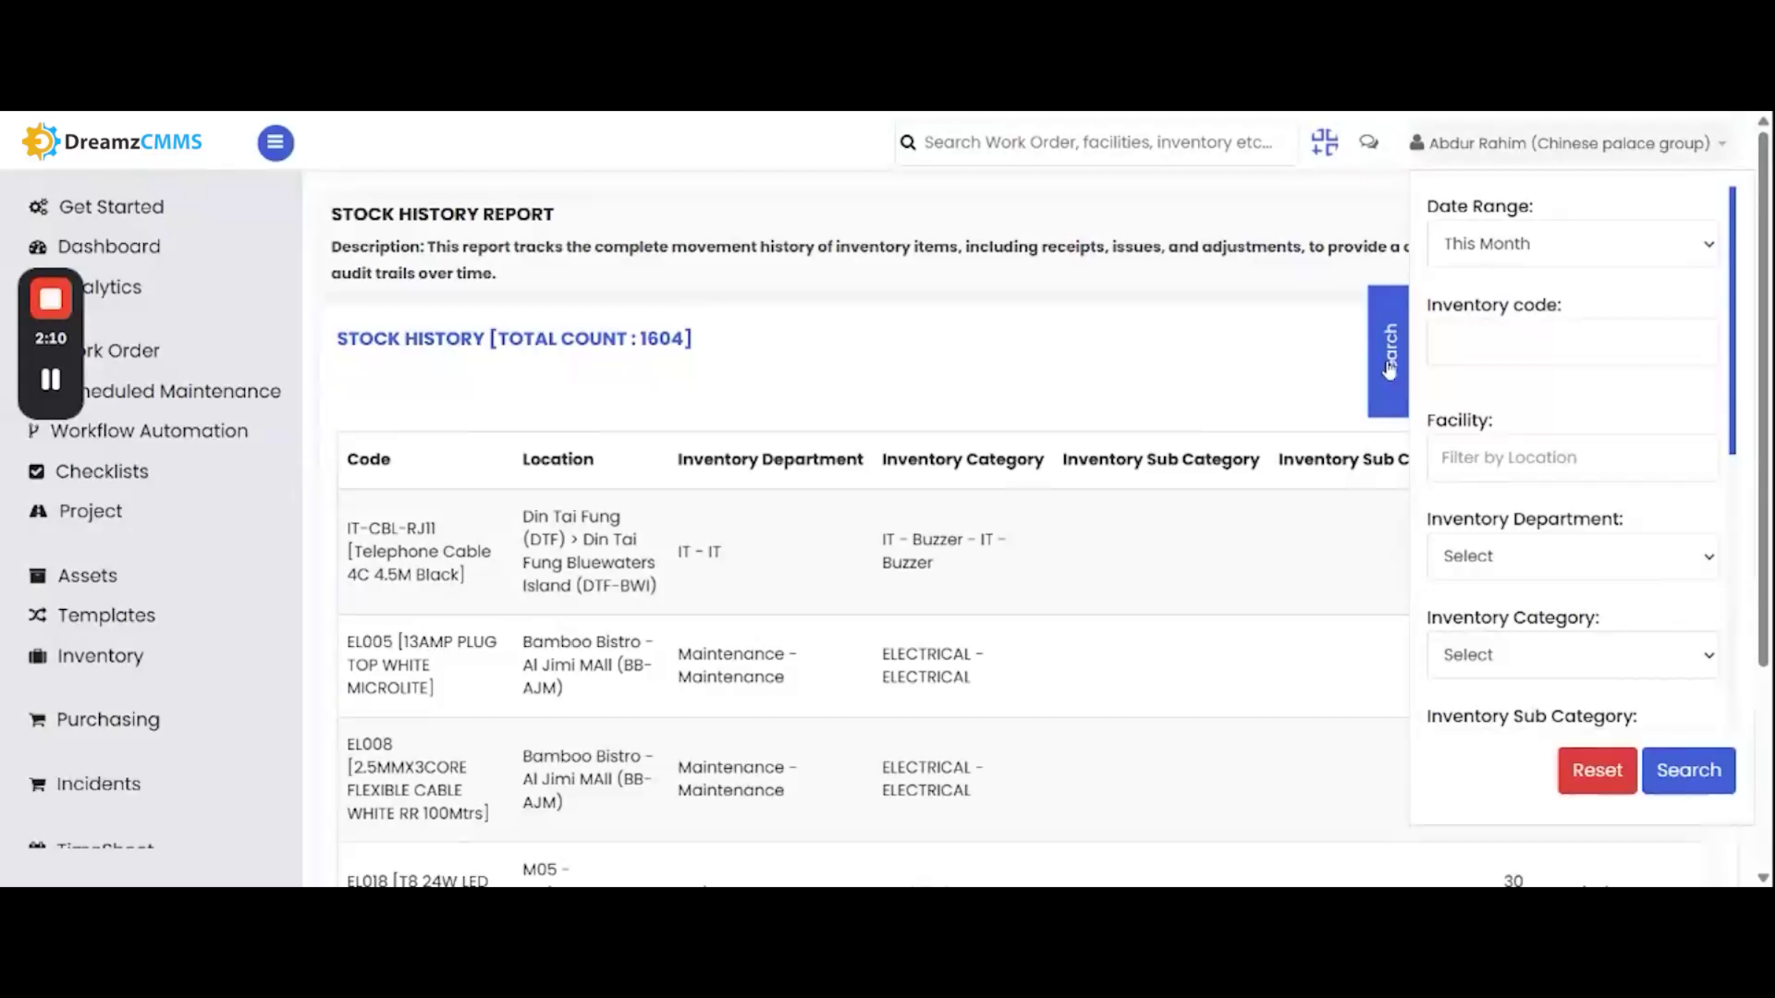1775x998 pixels.
Task: Open Templates in the sidebar
Action: (106, 615)
